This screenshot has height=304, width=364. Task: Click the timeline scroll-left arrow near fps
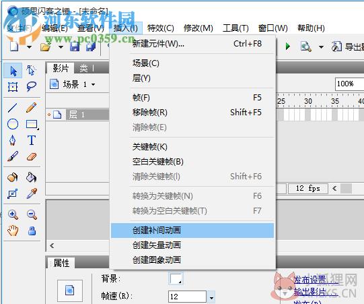[334, 189]
